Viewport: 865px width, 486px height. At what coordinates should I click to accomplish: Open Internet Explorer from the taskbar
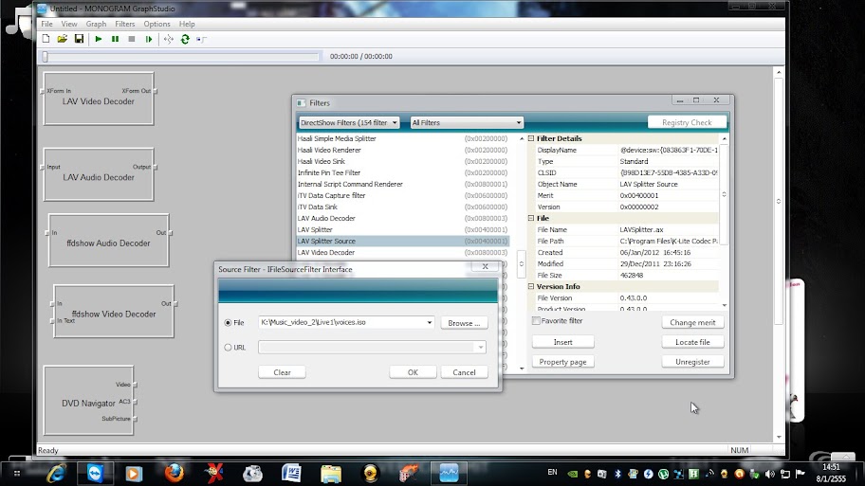pyautogui.click(x=57, y=474)
